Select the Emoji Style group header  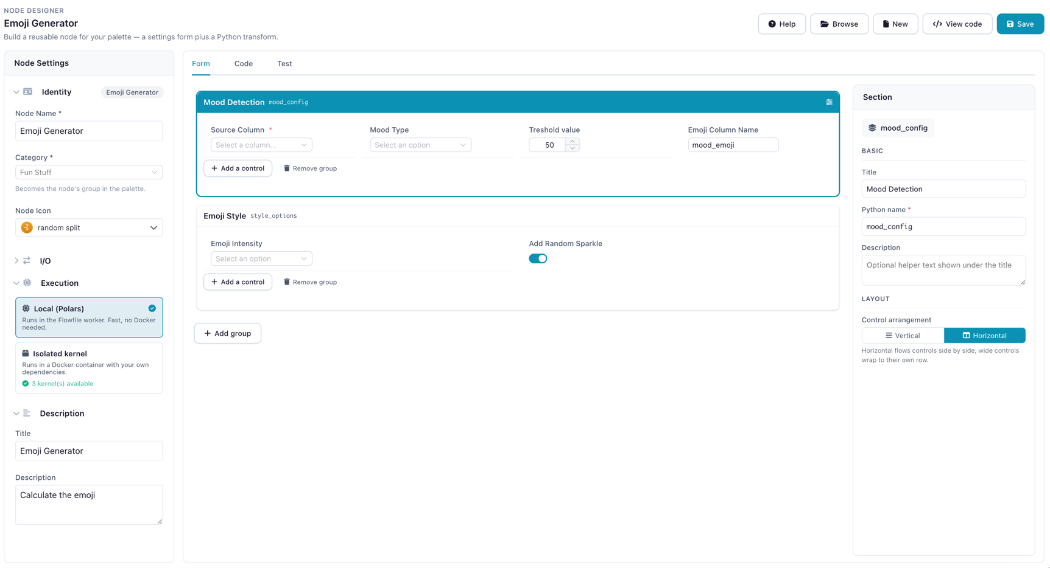518,216
